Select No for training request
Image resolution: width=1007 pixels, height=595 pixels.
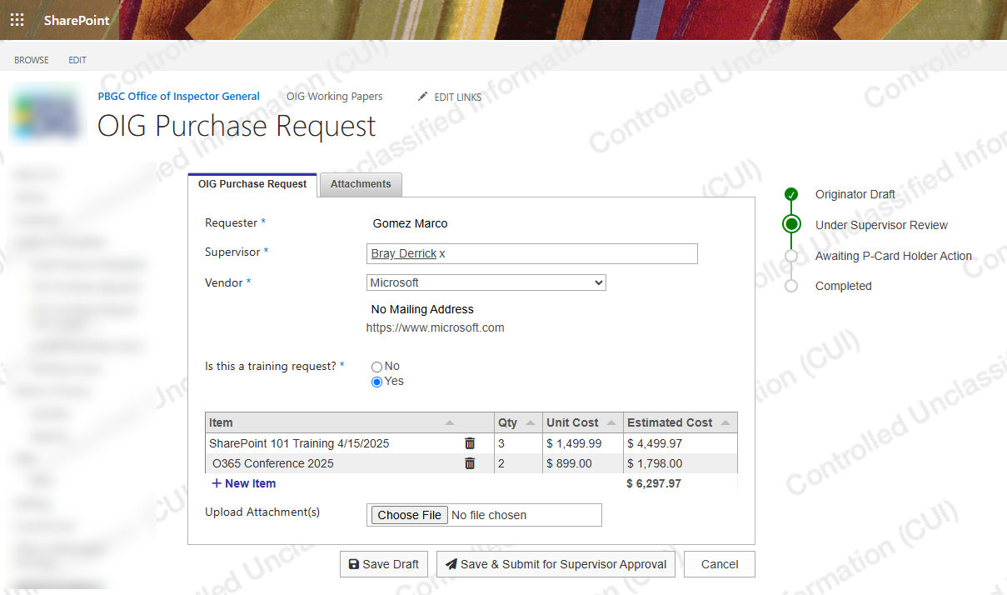(377, 367)
